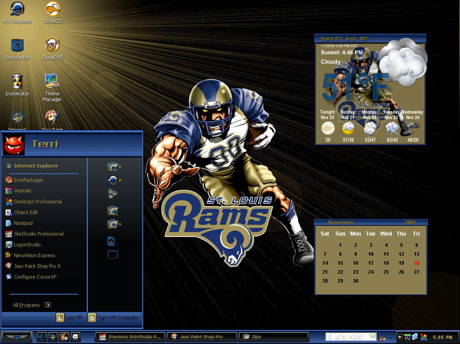
Task: Open Configure CursorXP menu entry
Action: 31,277
